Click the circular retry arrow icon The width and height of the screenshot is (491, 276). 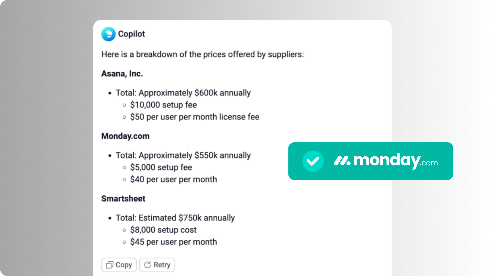click(x=148, y=265)
